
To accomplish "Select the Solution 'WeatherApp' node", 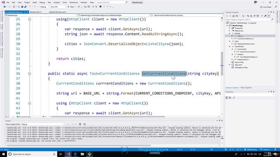I will [x=242, y=23].
